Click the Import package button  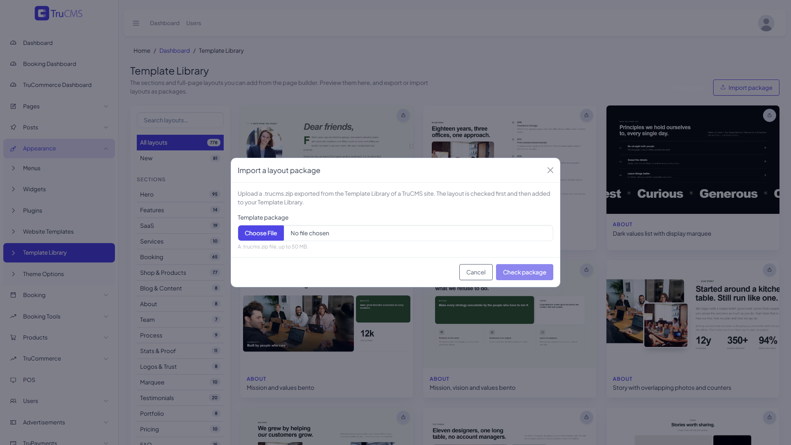click(x=746, y=88)
